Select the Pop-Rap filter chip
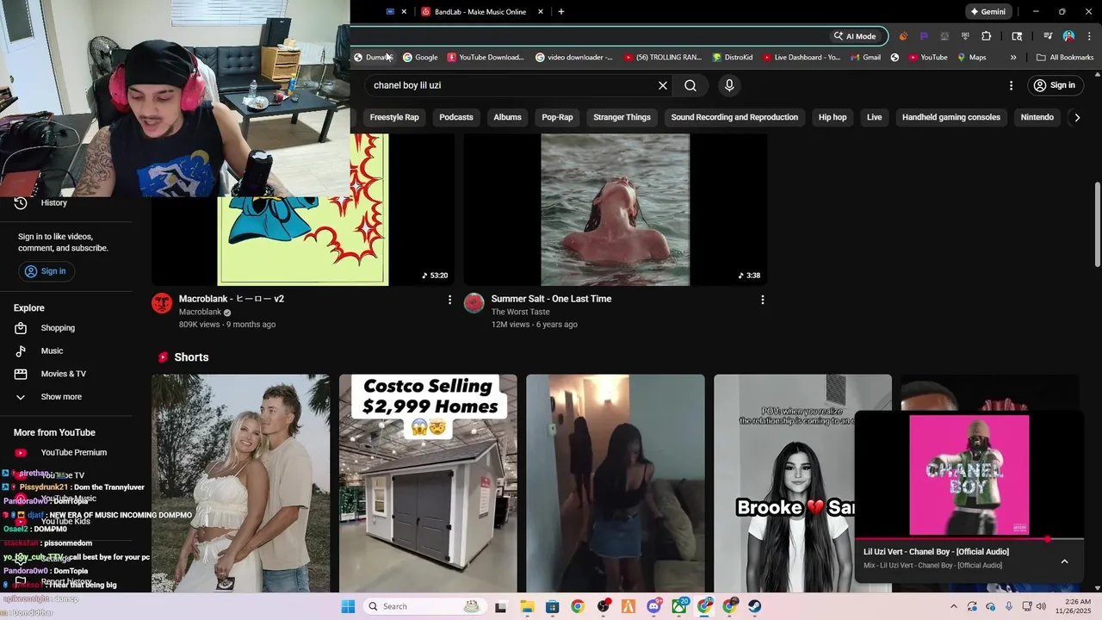Image resolution: width=1102 pixels, height=620 pixels. coord(557,117)
